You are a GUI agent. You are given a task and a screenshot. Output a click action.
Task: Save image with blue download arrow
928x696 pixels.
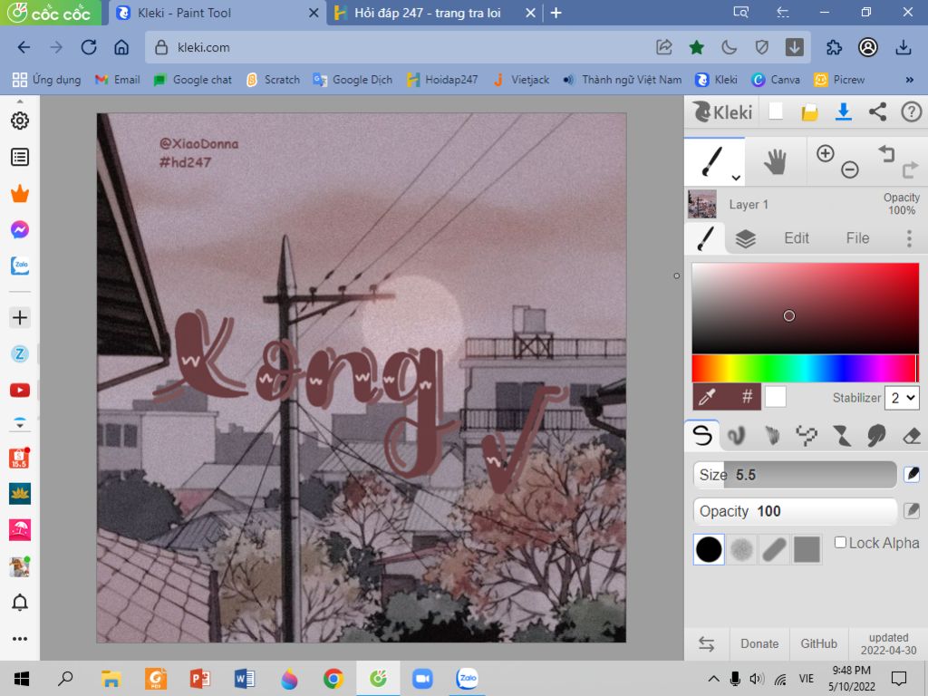pyautogui.click(x=844, y=111)
